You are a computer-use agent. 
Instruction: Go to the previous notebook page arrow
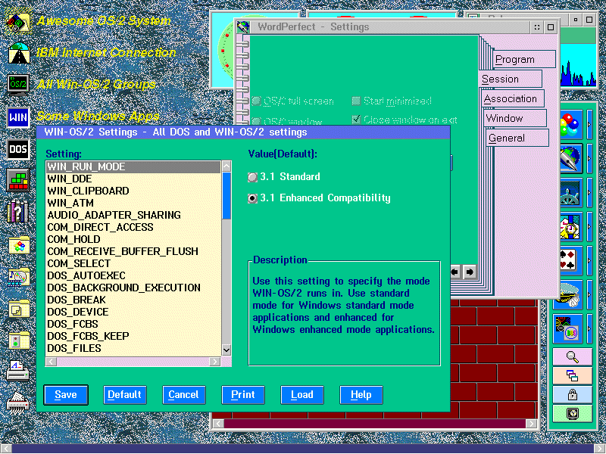pyautogui.click(x=455, y=272)
